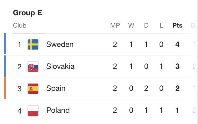
Task: Click the Slovakia flag icon
Action: click(x=33, y=66)
